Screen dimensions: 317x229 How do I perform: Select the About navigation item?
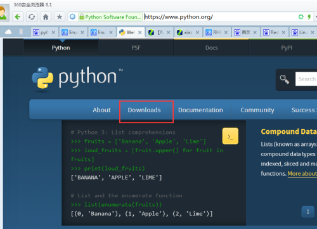(101, 110)
